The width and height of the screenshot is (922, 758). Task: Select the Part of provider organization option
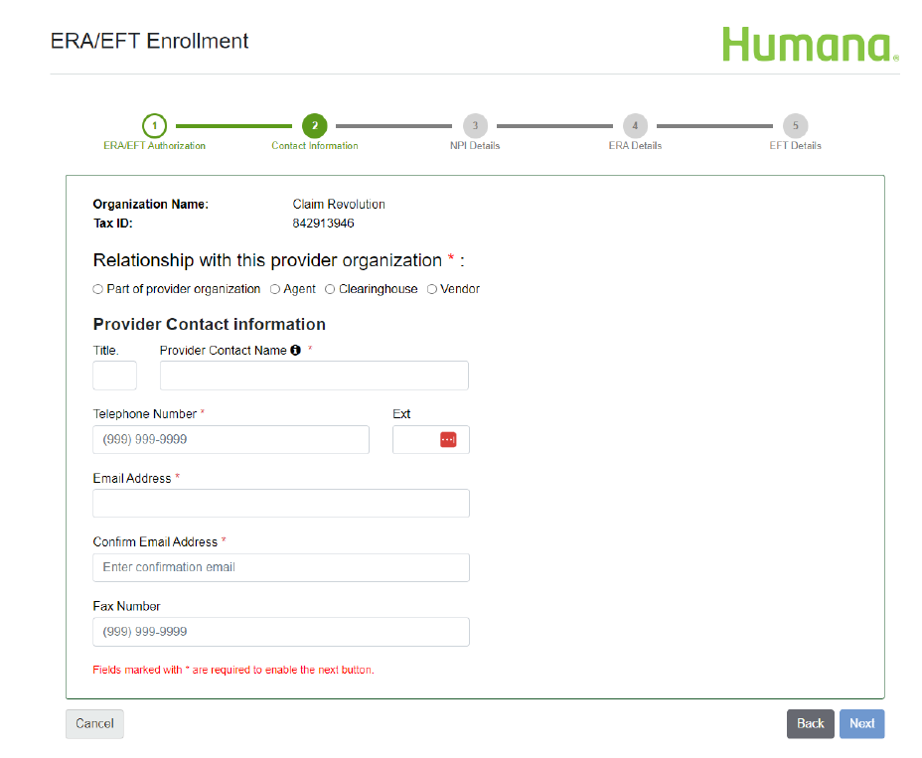coord(97,289)
